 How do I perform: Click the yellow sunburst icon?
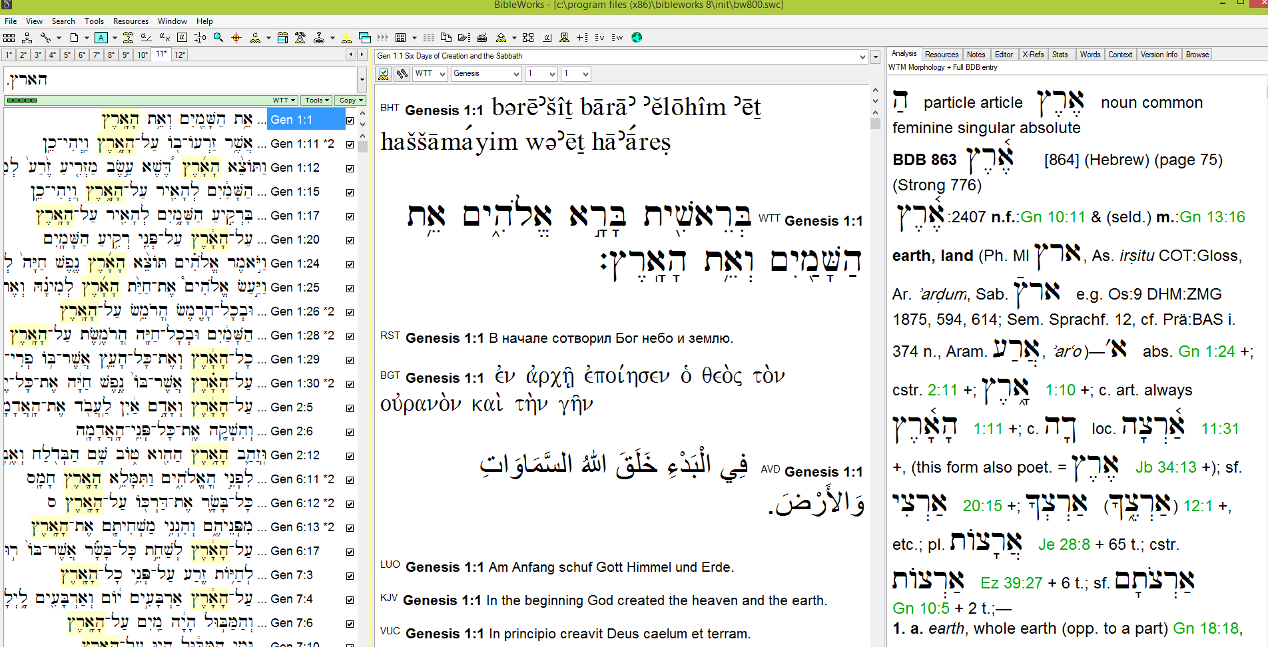(346, 37)
